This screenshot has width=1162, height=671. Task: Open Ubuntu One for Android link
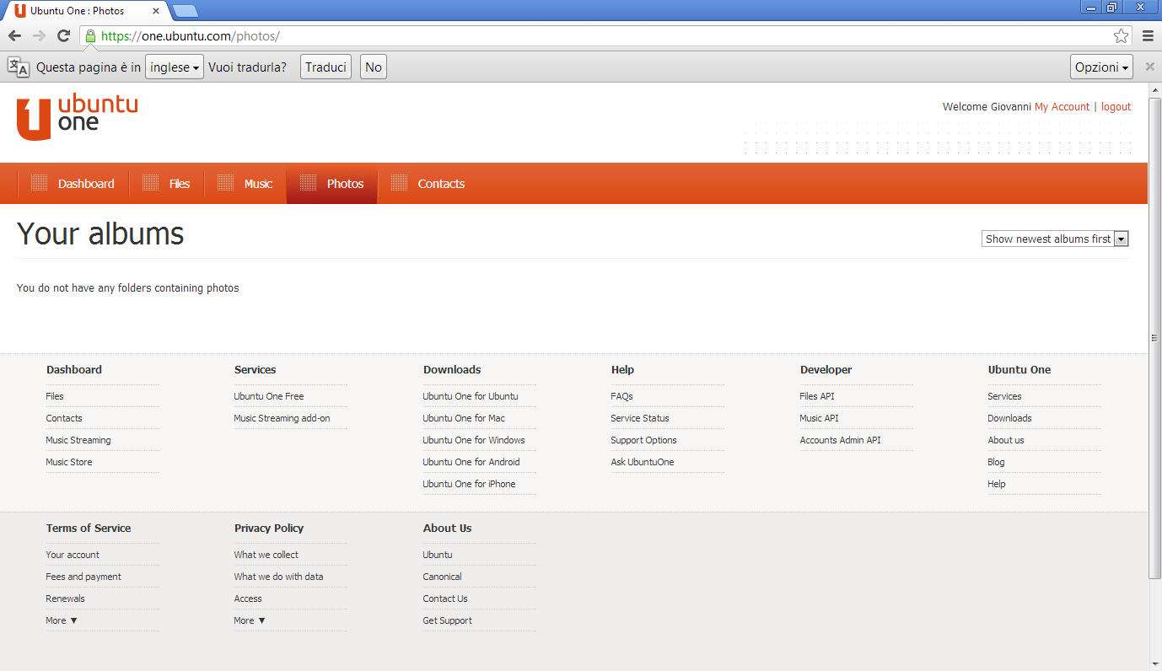click(471, 462)
